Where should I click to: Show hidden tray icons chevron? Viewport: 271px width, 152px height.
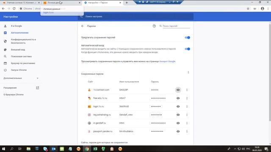235,149
